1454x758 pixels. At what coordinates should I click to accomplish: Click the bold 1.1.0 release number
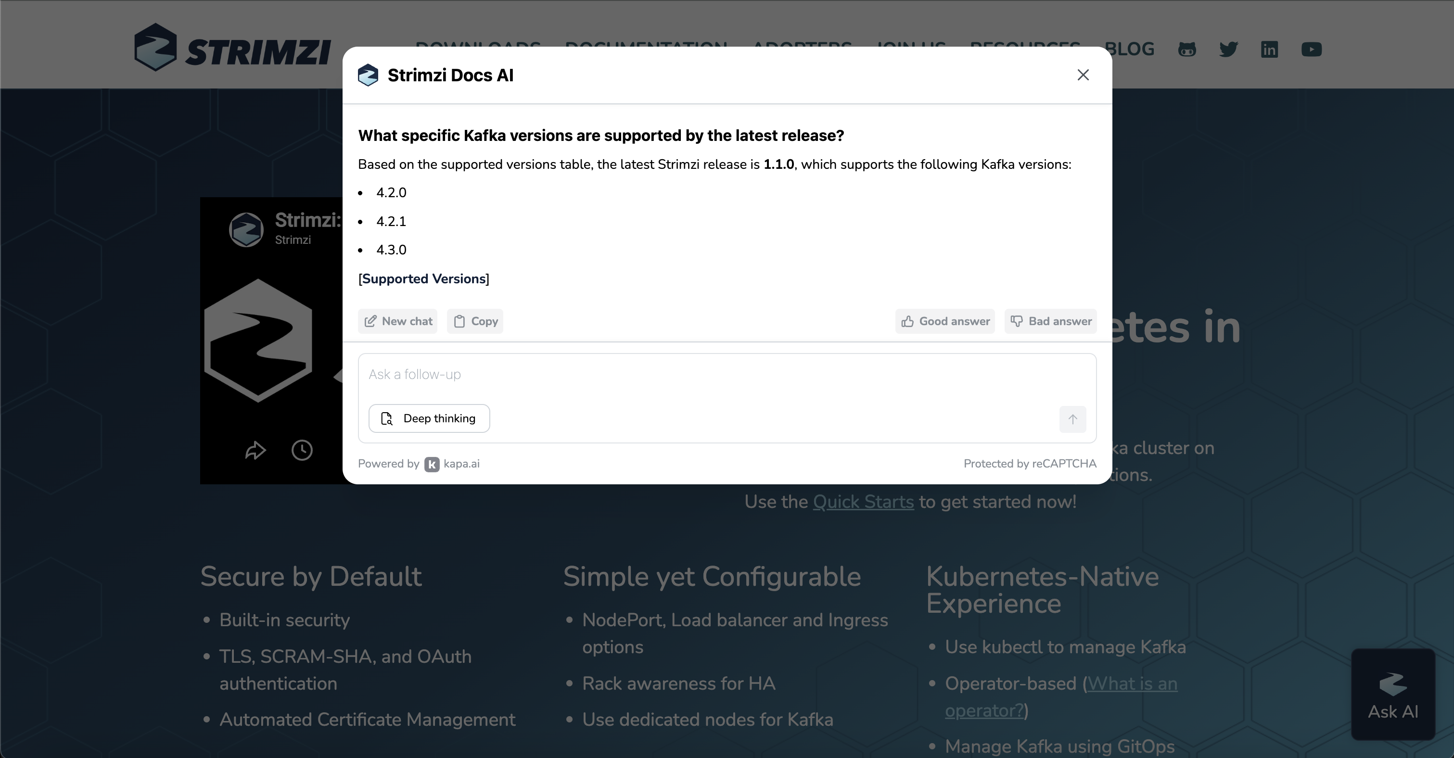pos(778,164)
